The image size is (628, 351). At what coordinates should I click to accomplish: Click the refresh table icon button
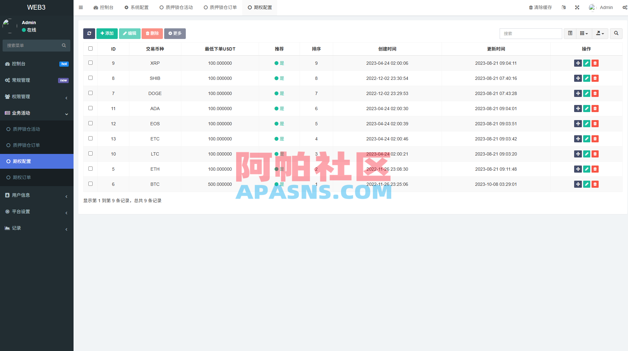tap(89, 33)
